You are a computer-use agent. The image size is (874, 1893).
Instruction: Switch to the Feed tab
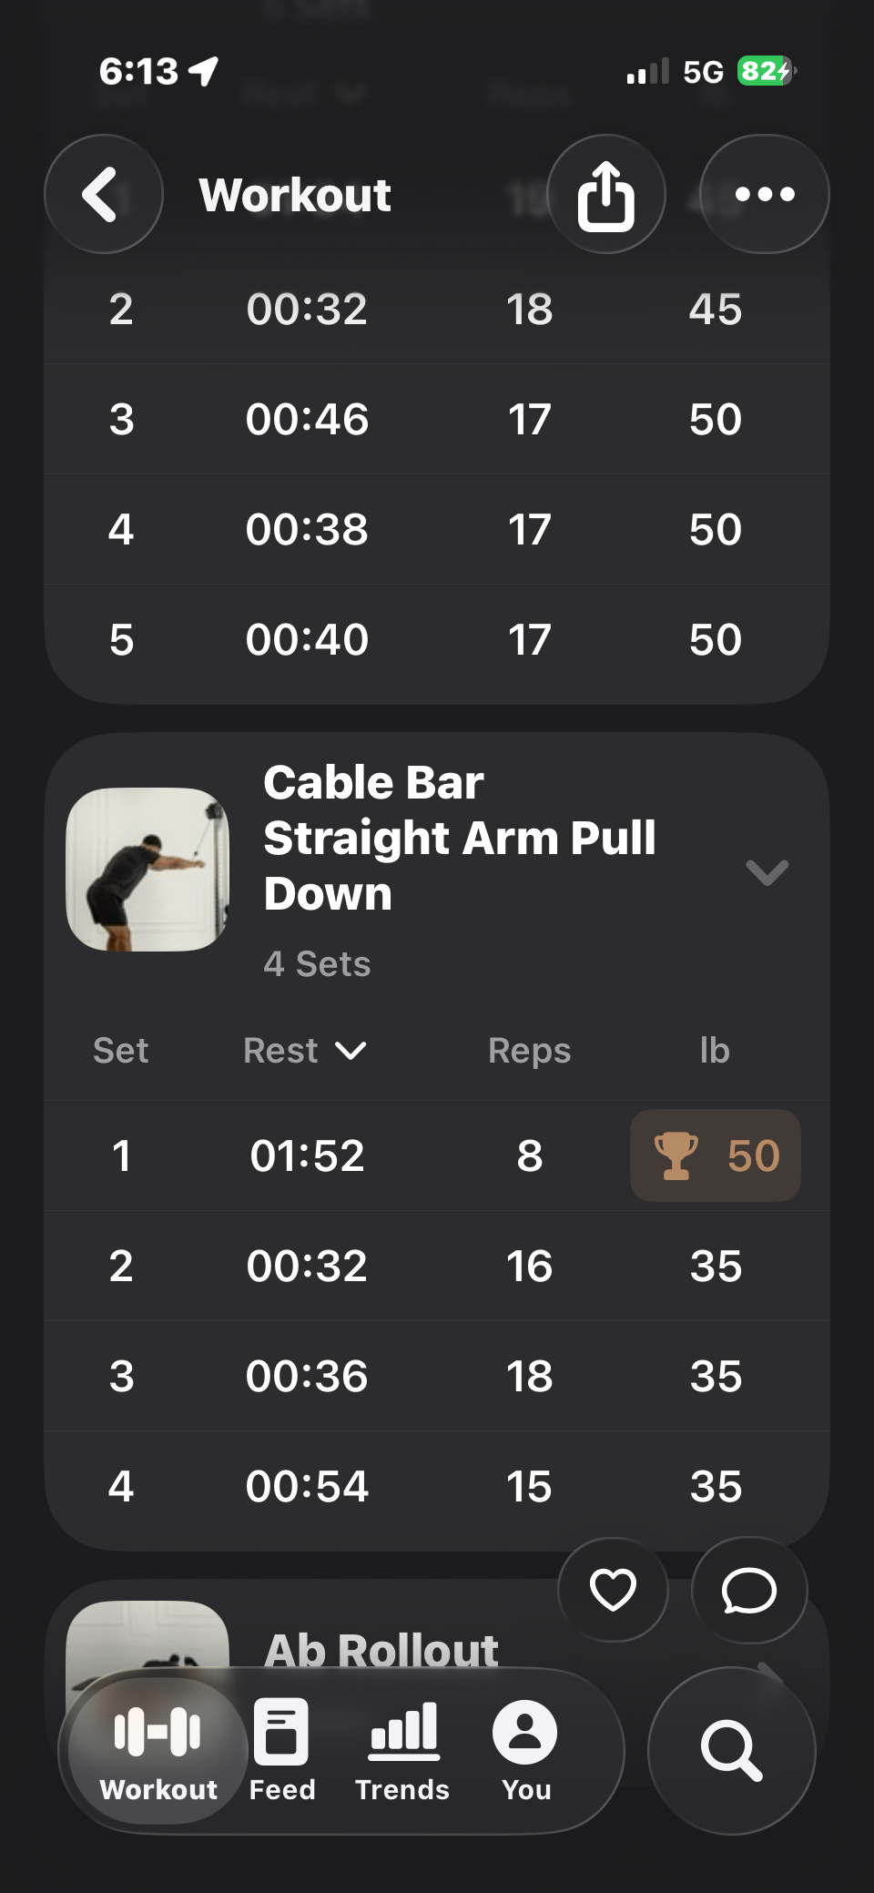tap(282, 1749)
